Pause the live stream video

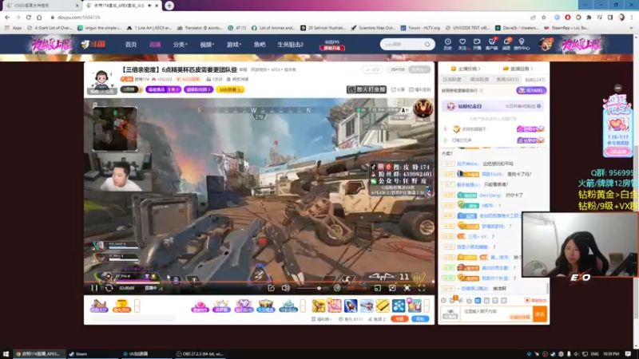[x=94, y=288]
